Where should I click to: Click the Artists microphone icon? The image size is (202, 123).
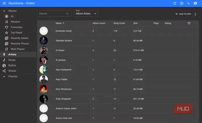(x=4, y=55)
